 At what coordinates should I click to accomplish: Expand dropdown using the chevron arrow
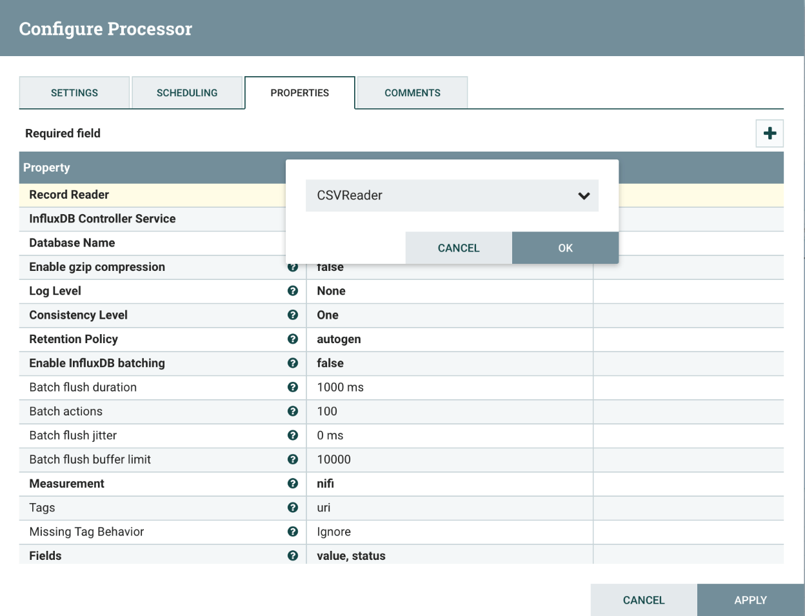tap(584, 196)
